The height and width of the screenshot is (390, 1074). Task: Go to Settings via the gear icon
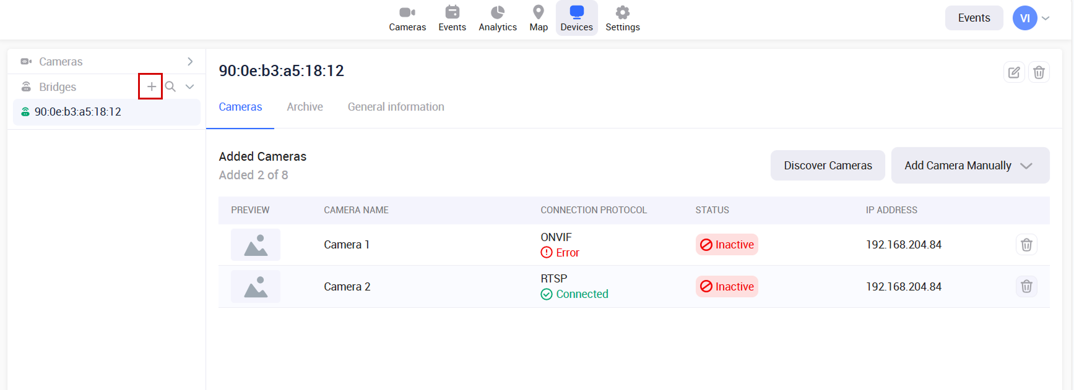point(622,18)
